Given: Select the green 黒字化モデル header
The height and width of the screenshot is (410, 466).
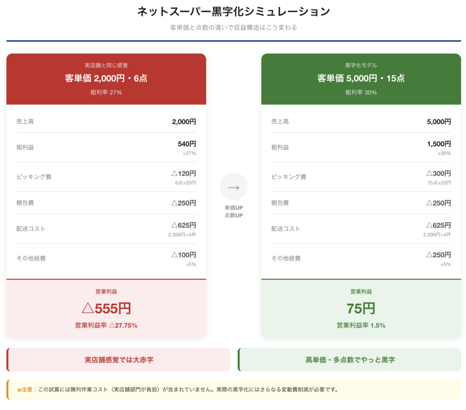Looking at the screenshot, I should pos(361,67).
